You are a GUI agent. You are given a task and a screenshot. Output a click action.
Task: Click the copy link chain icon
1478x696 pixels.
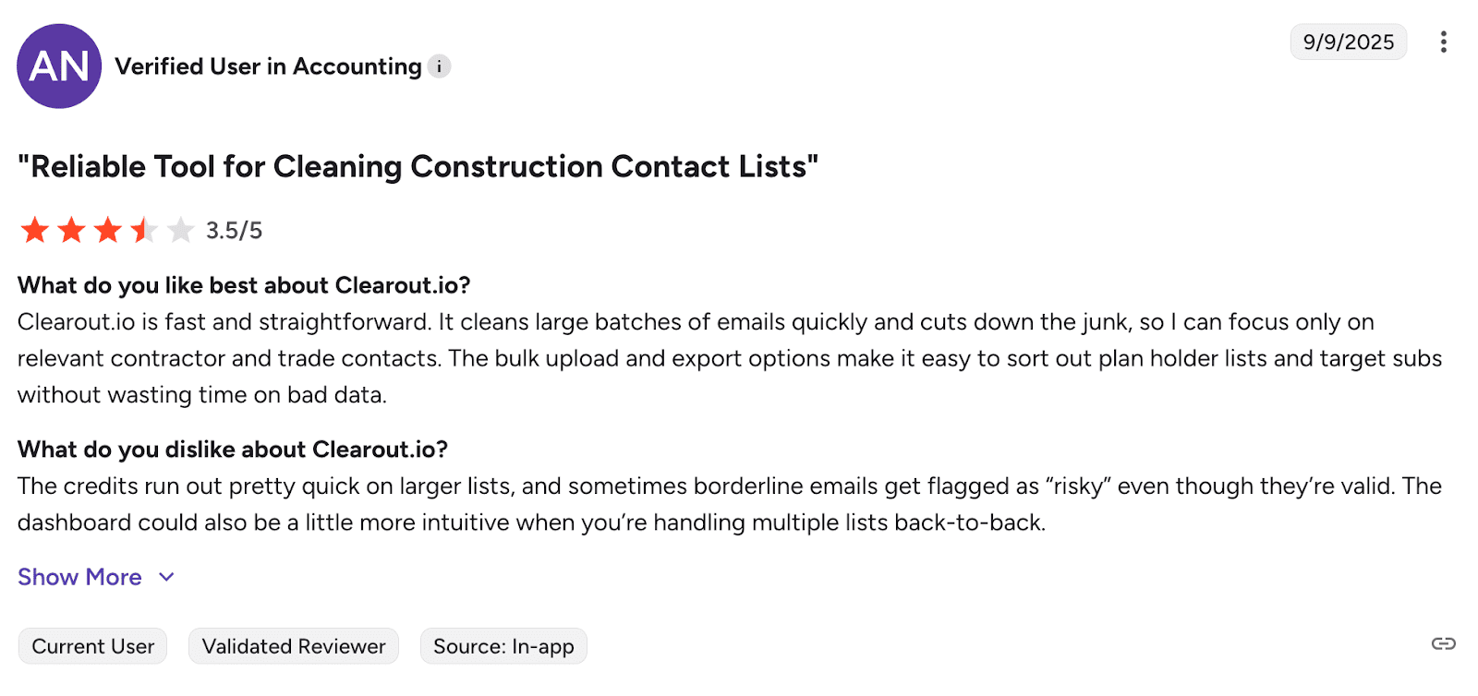click(1443, 643)
